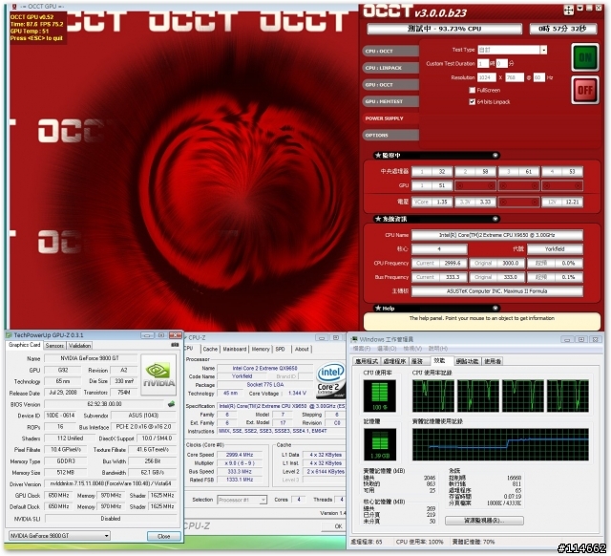Open GPU-Z graphics card selection dropdown
Image resolution: width=611 pixels, height=556 pixels.
pos(106,536)
